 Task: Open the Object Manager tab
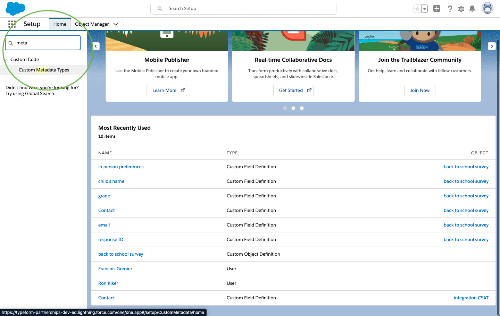(92, 24)
